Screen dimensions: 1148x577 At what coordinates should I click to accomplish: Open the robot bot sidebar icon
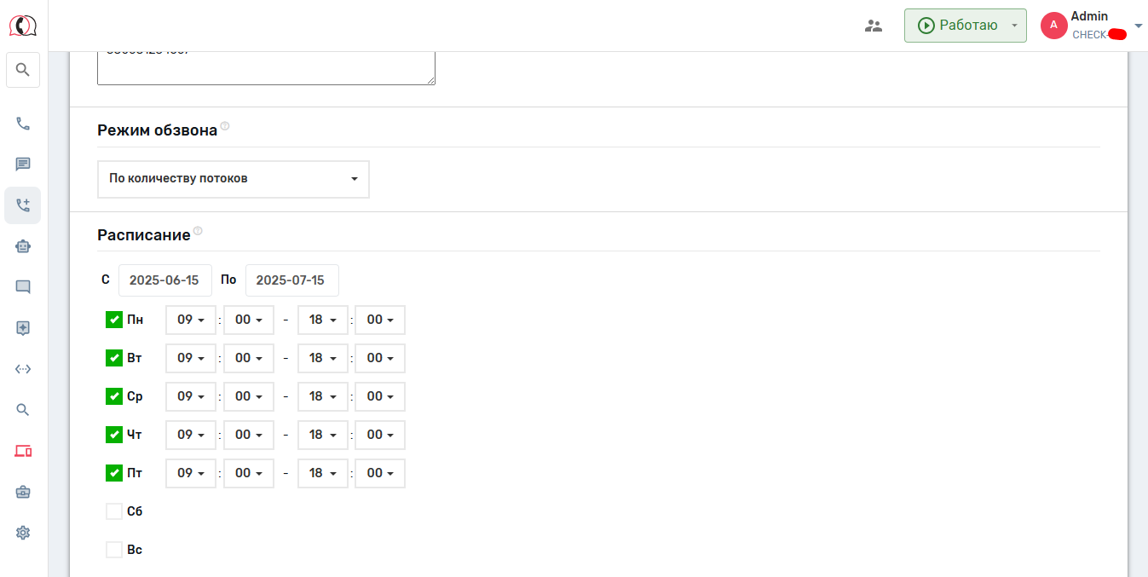point(23,246)
